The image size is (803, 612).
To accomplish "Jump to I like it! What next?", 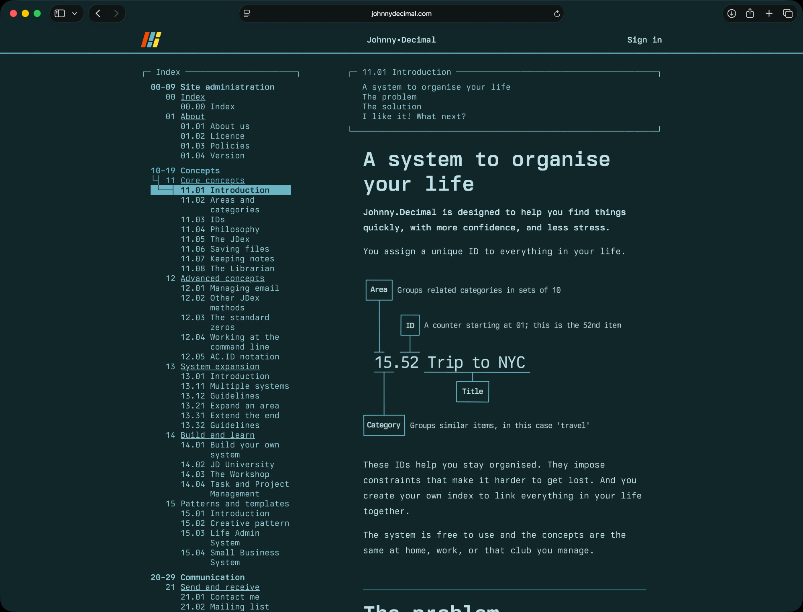I will [414, 117].
